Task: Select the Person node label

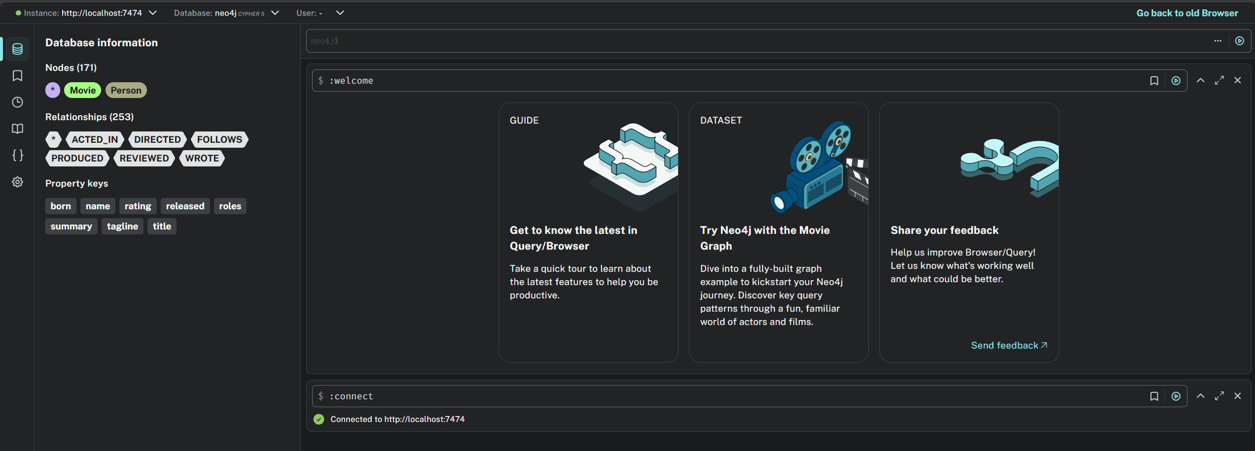Action: [x=126, y=90]
